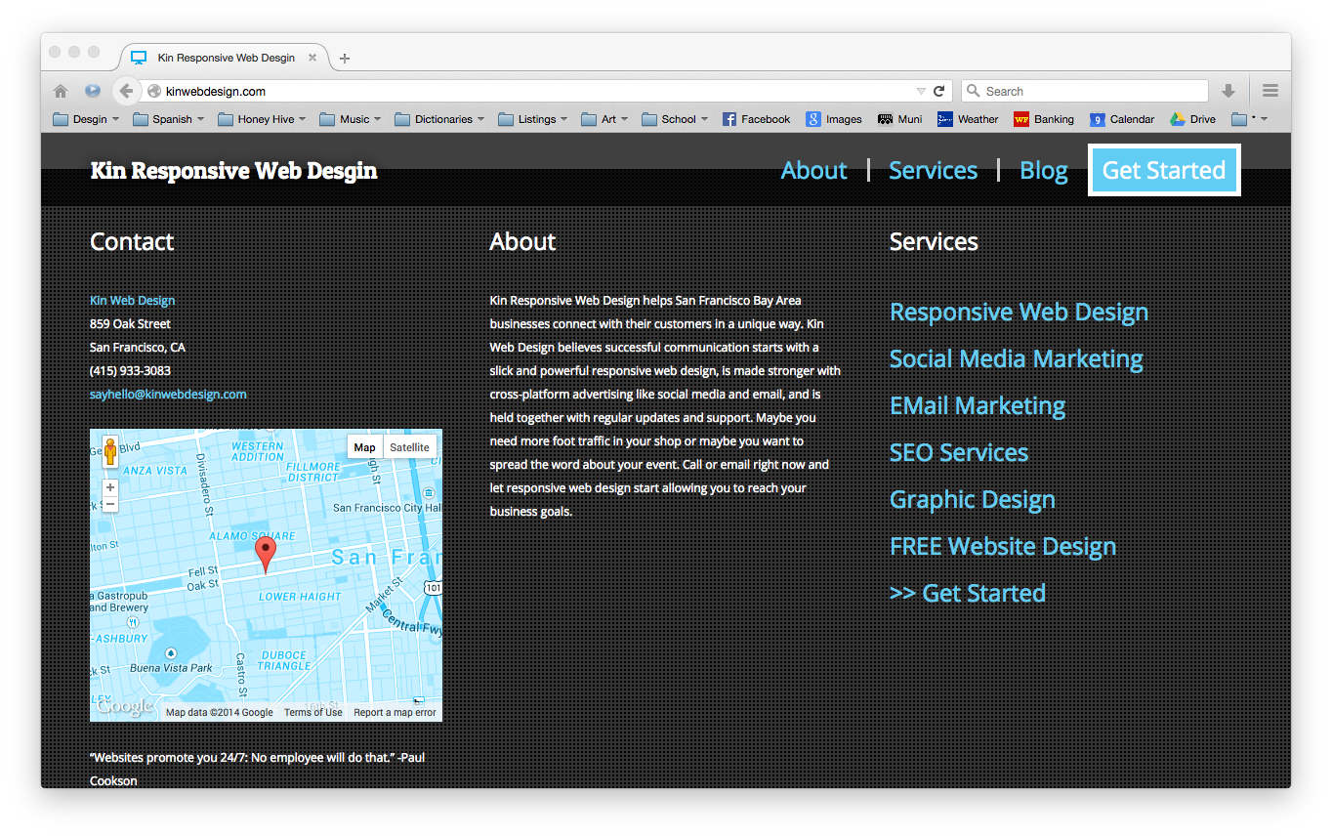The height and width of the screenshot is (837, 1332).
Task: Open the Responsive Web Design service link
Action: point(1019,312)
